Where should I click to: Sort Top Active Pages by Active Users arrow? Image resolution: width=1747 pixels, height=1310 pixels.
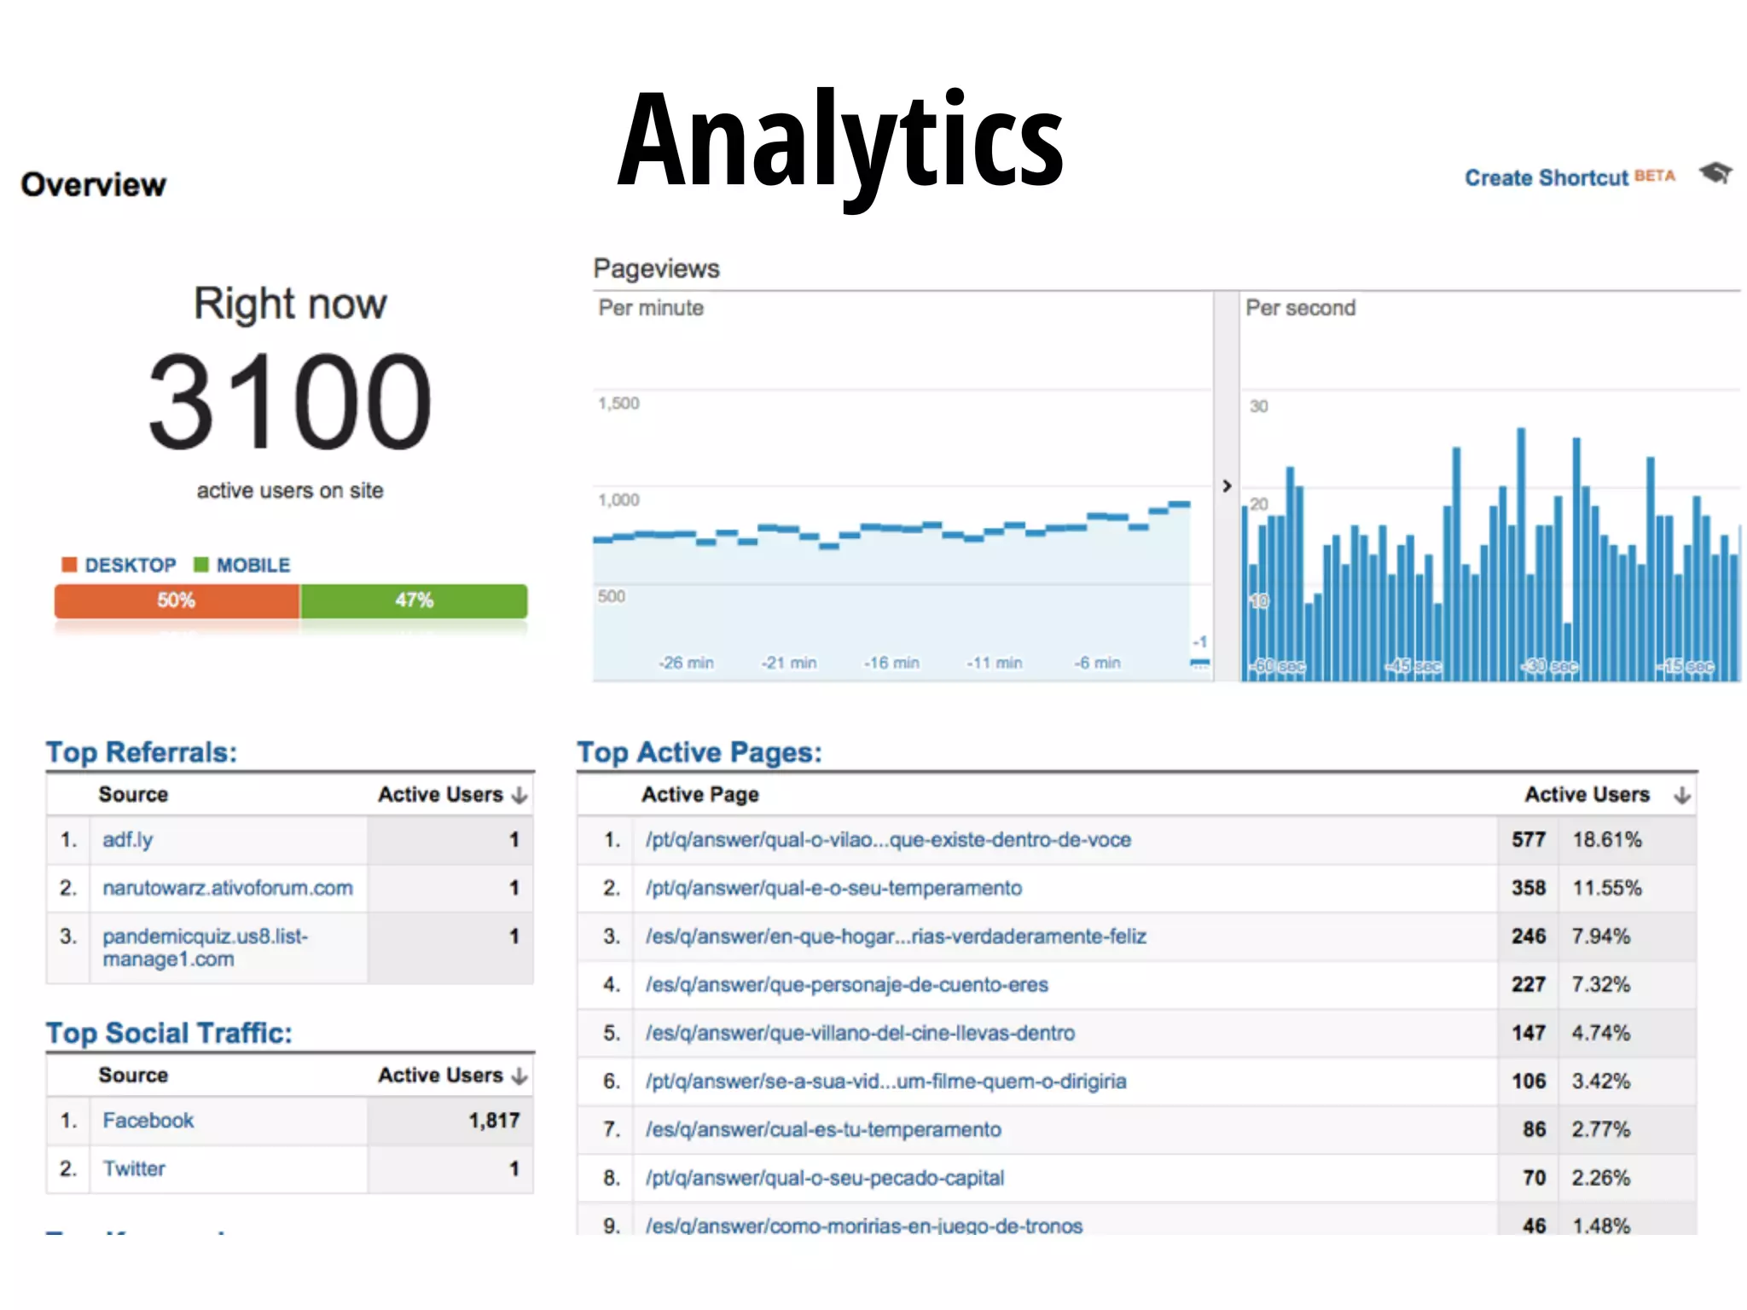coord(1681,796)
